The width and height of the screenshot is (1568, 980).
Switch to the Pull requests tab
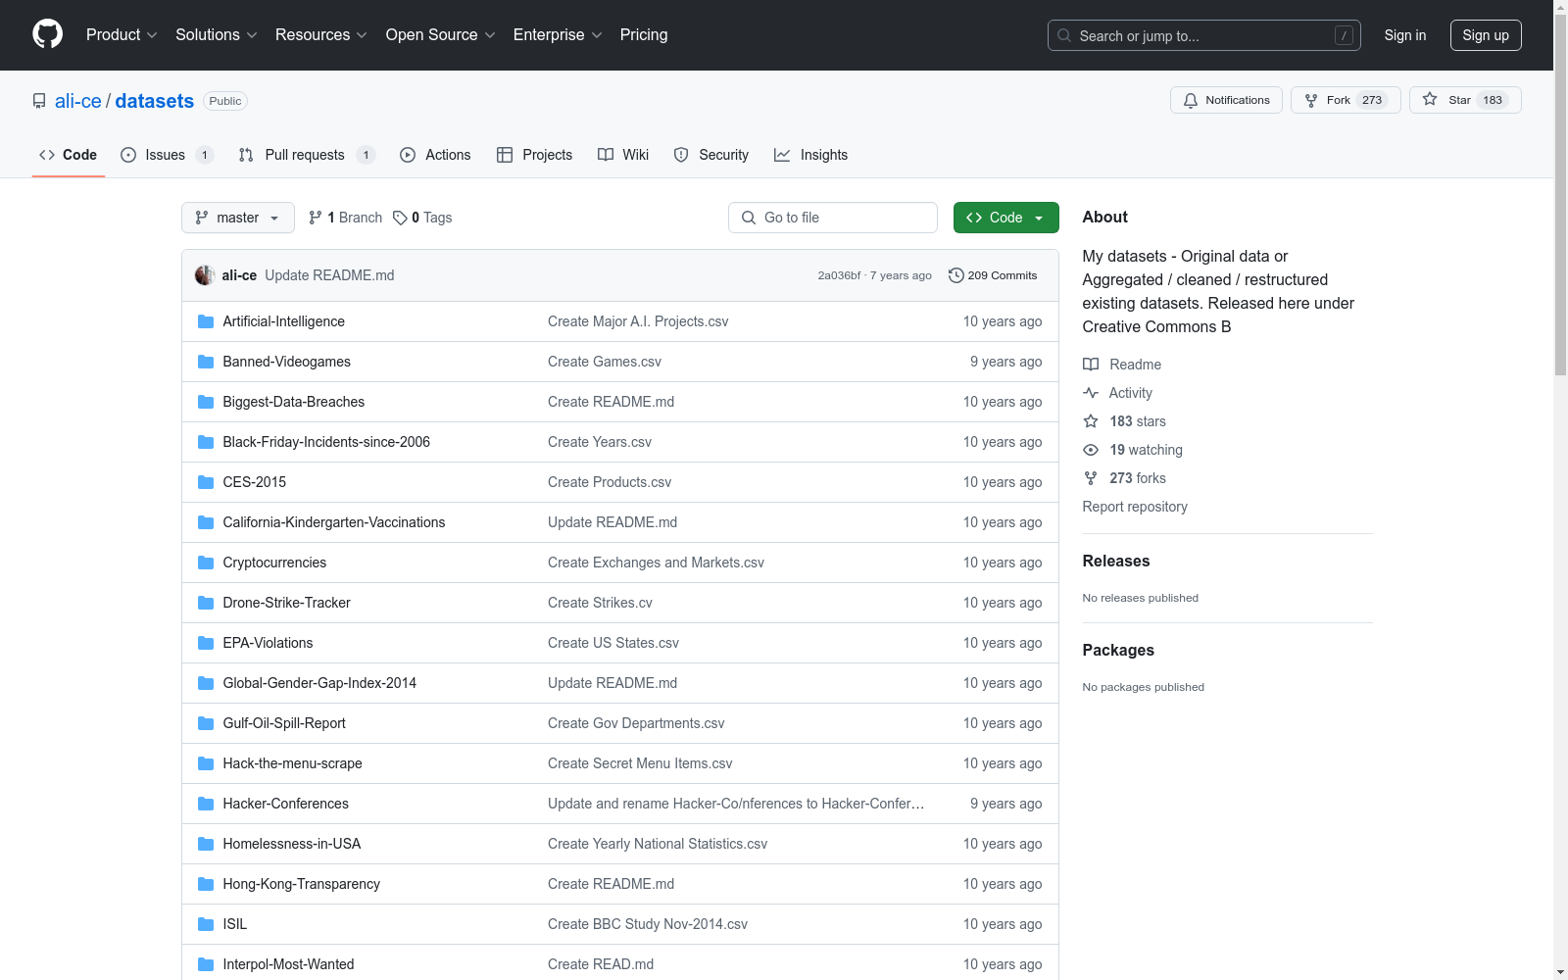[x=307, y=155]
